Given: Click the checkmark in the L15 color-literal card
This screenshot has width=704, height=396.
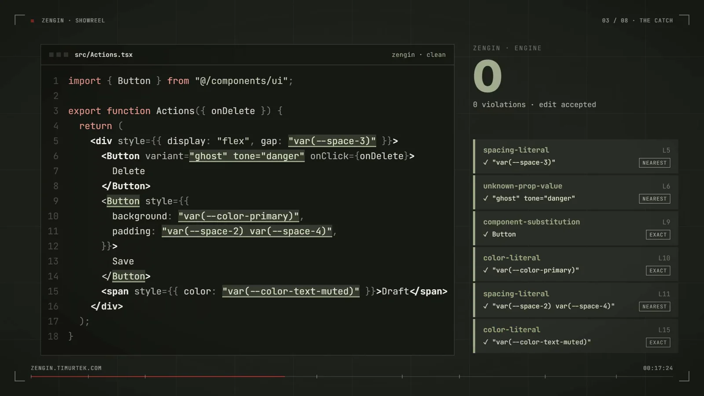Looking at the screenshot, I should tap(486, 342).
